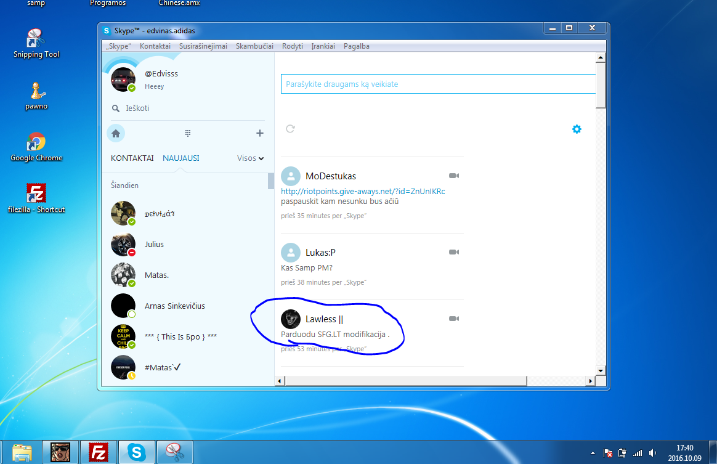Open the Įrankiai menu
This screenshot has height=464, width=717.
point(323,46)
